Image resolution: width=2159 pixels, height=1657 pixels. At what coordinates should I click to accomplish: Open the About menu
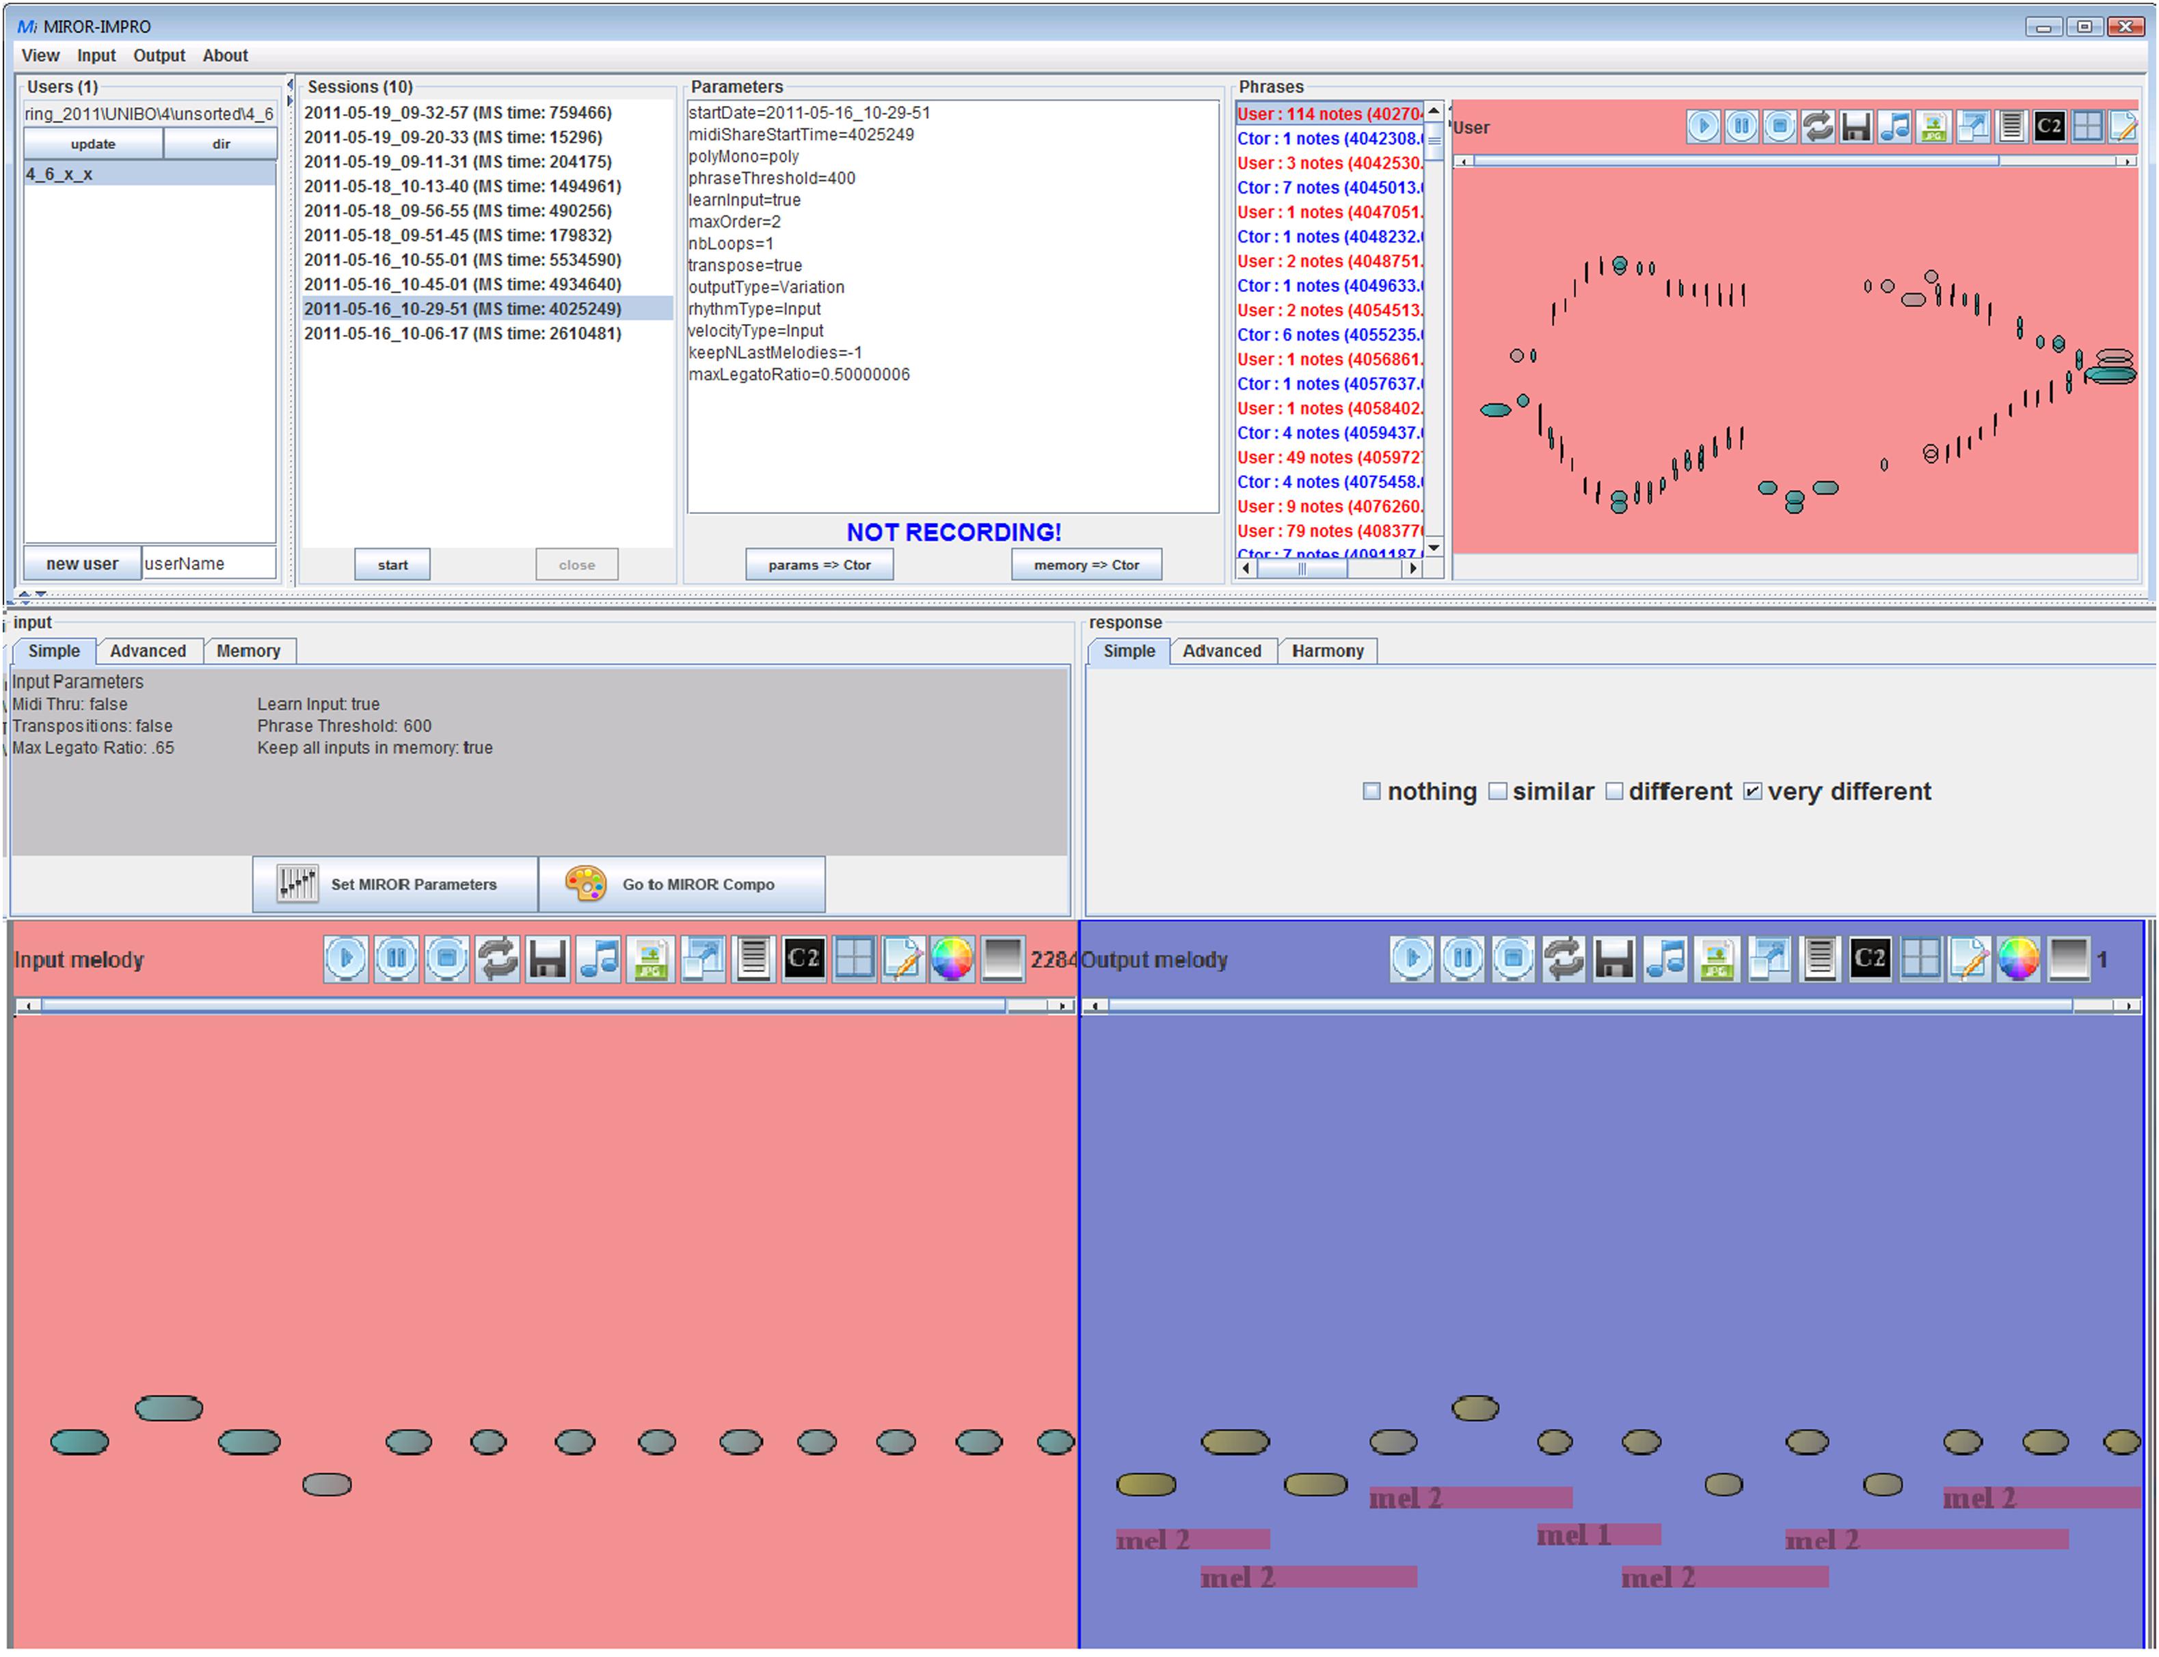tap(225, 55)
